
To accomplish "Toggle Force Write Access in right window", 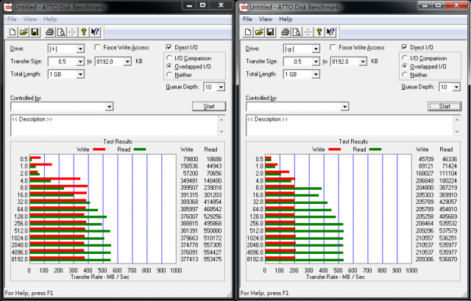I will [x=333, y=47].
